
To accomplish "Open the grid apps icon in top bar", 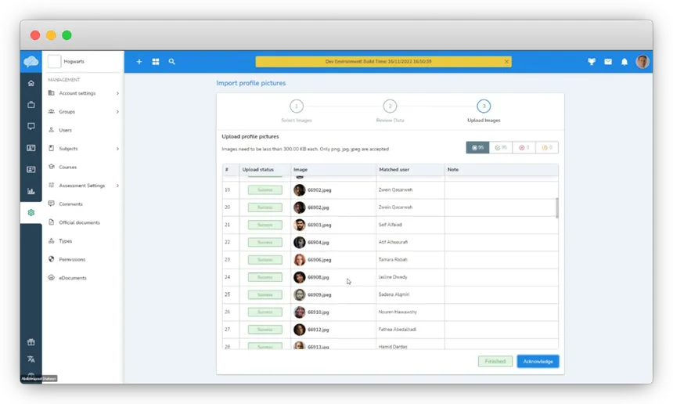I will coord(156,62).
